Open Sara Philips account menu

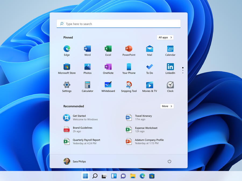(75, 161)
